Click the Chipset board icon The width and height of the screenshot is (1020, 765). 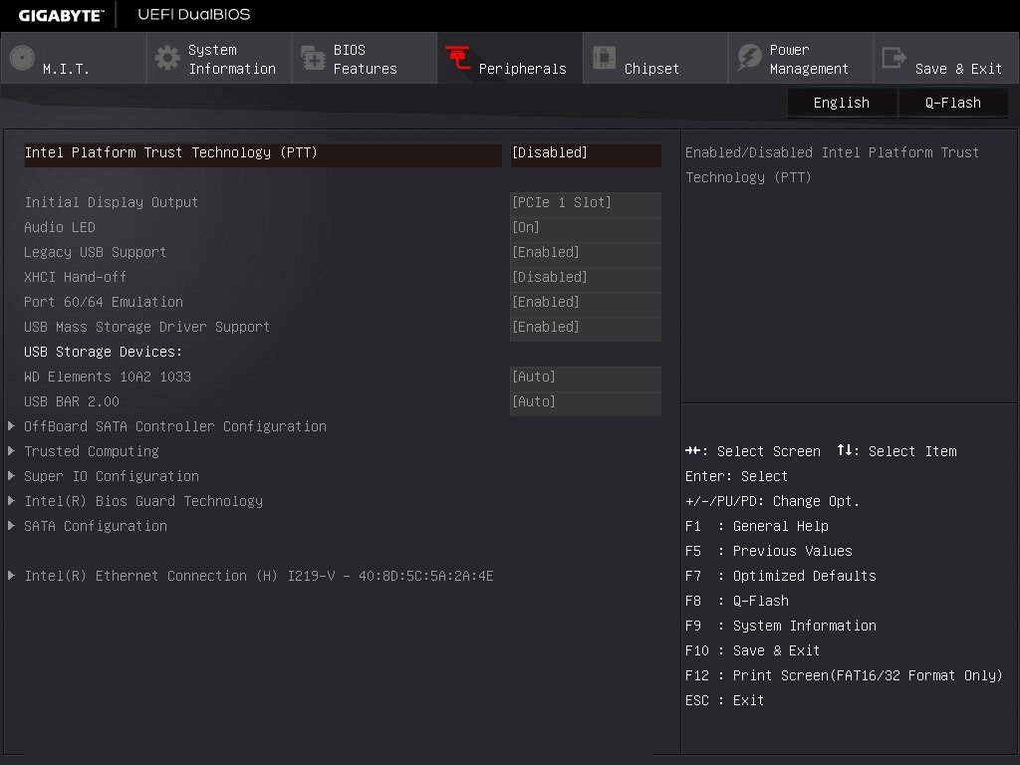604,57
